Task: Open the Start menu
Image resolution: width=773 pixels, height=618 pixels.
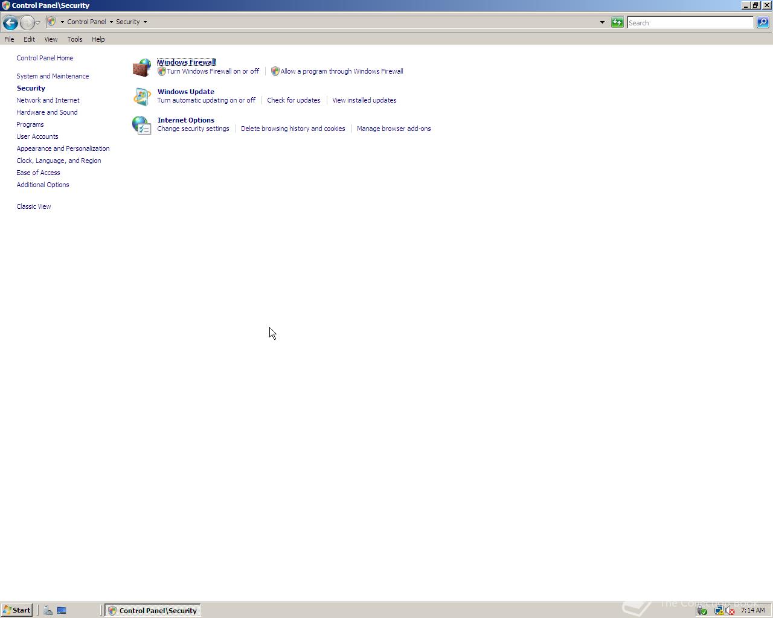Action: pos(16,610)
